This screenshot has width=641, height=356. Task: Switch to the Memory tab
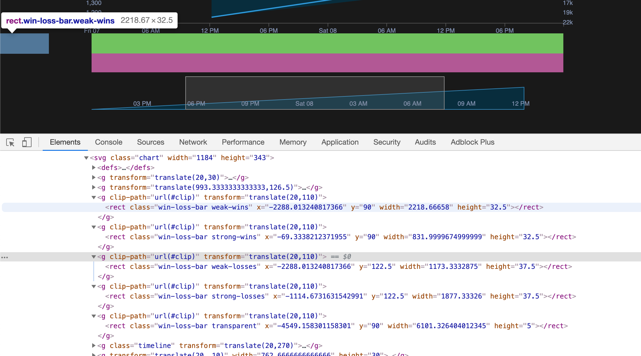point(293,142)
